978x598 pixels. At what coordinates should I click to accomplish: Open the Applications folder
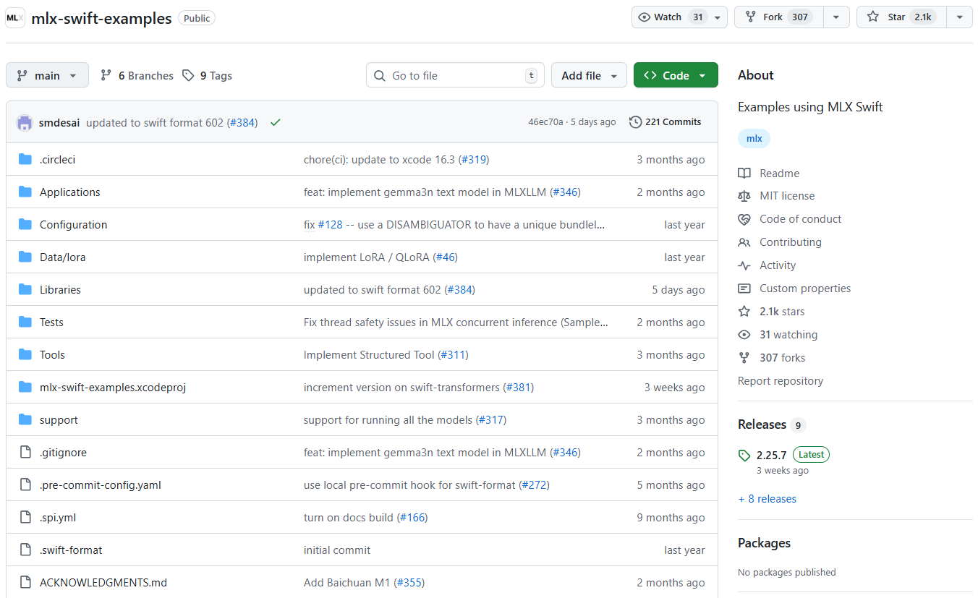[69, 192]
